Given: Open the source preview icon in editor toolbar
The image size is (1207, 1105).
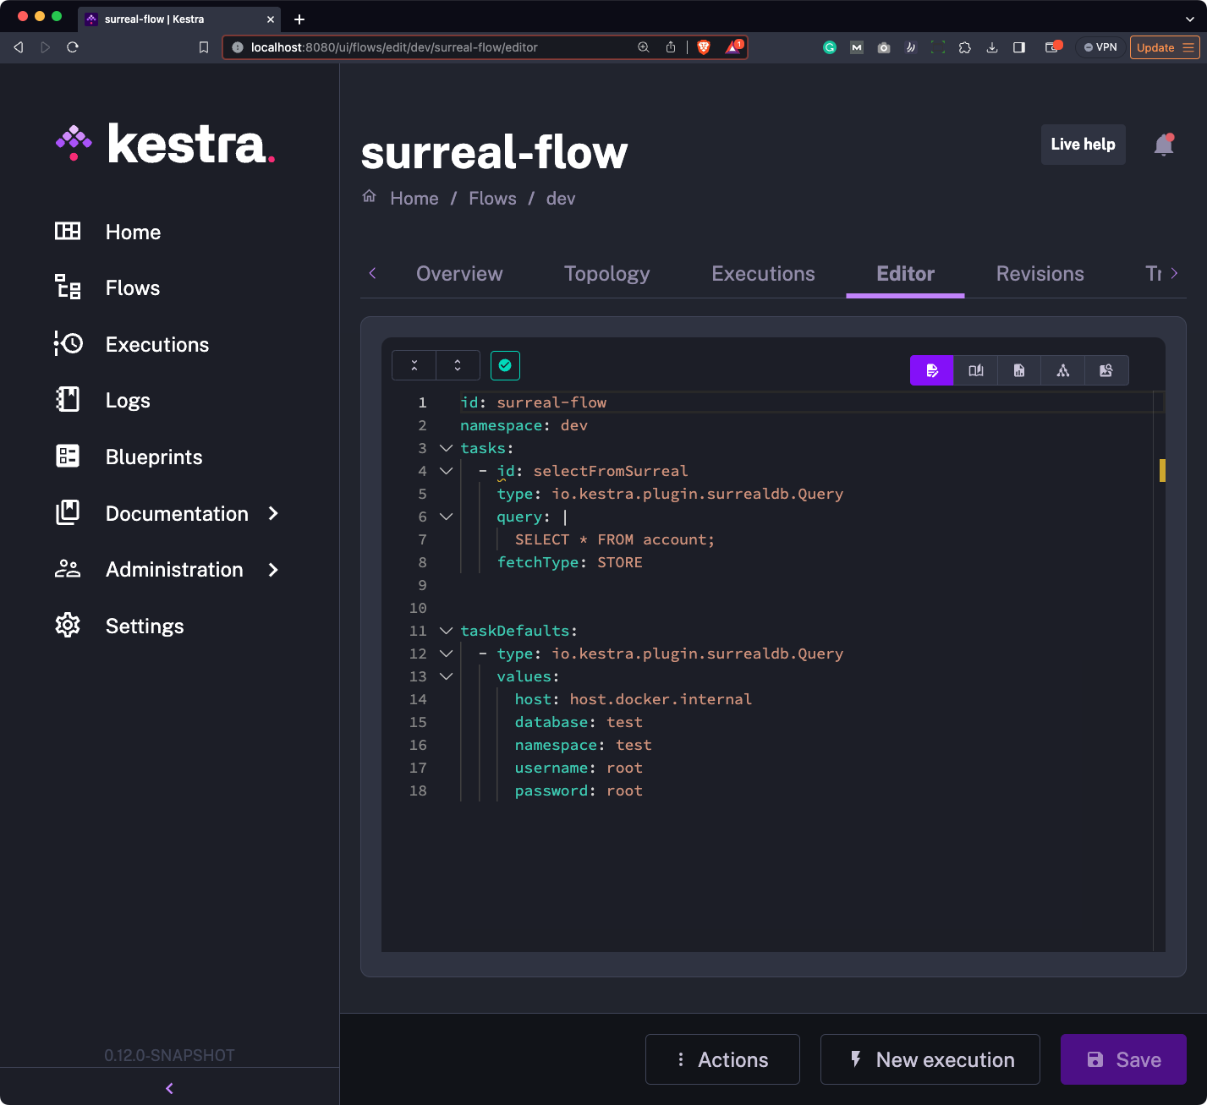Looking at the screenshot, I should pyautogui.click(x=1106, y=370).
